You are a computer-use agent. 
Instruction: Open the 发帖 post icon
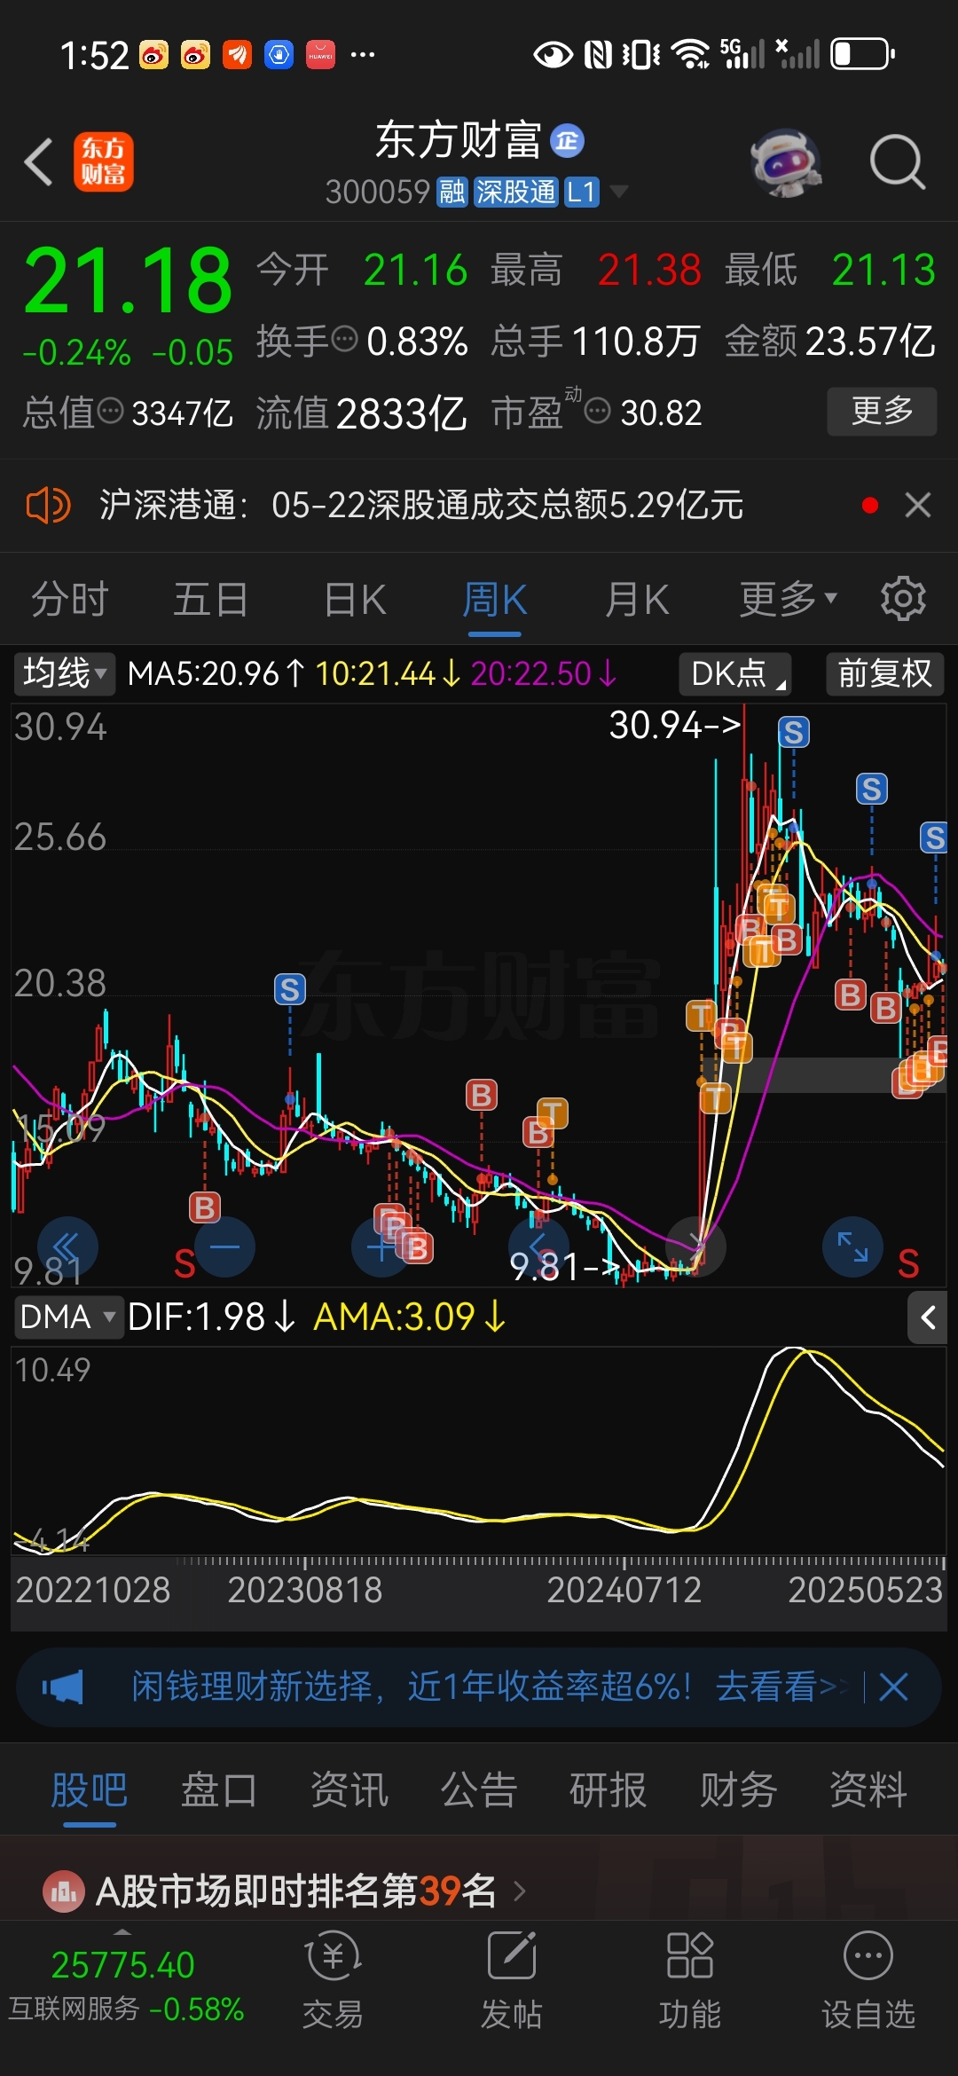pos(512,1981)
